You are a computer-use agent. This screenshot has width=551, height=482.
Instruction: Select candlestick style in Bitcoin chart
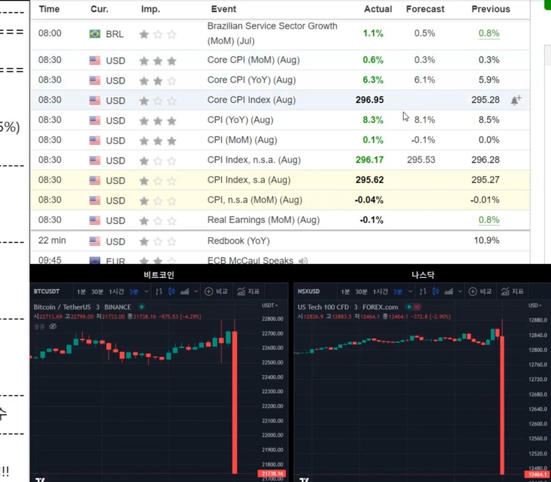(x=171, y=292)
